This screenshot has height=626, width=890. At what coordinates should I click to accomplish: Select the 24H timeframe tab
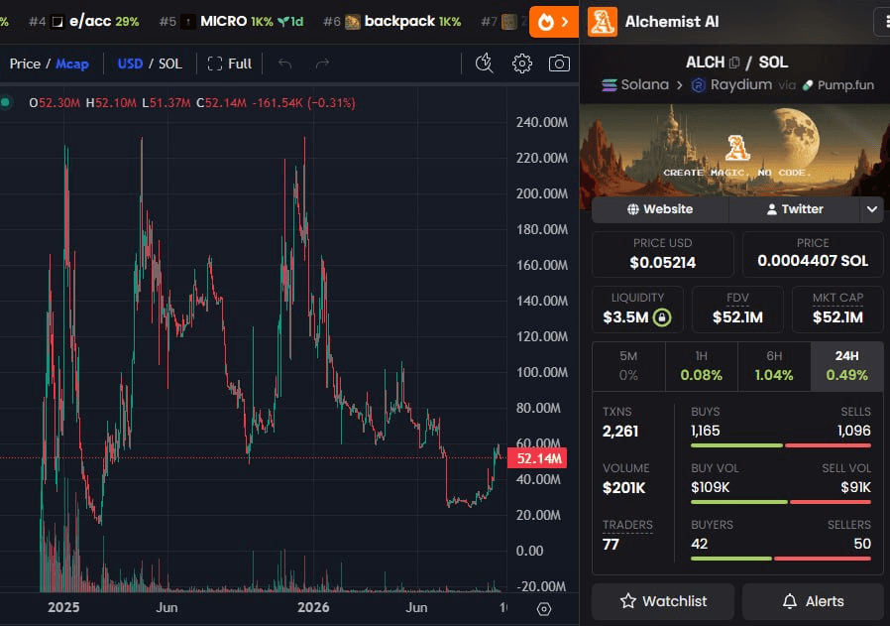tap(846, 366)
